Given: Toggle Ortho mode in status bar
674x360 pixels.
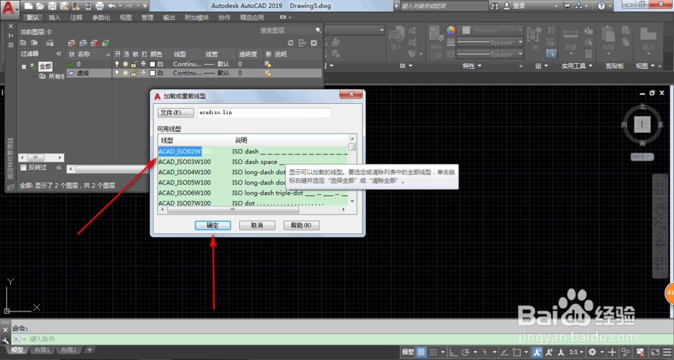Looking at the screenshot, I should click(x=454, y=351).
